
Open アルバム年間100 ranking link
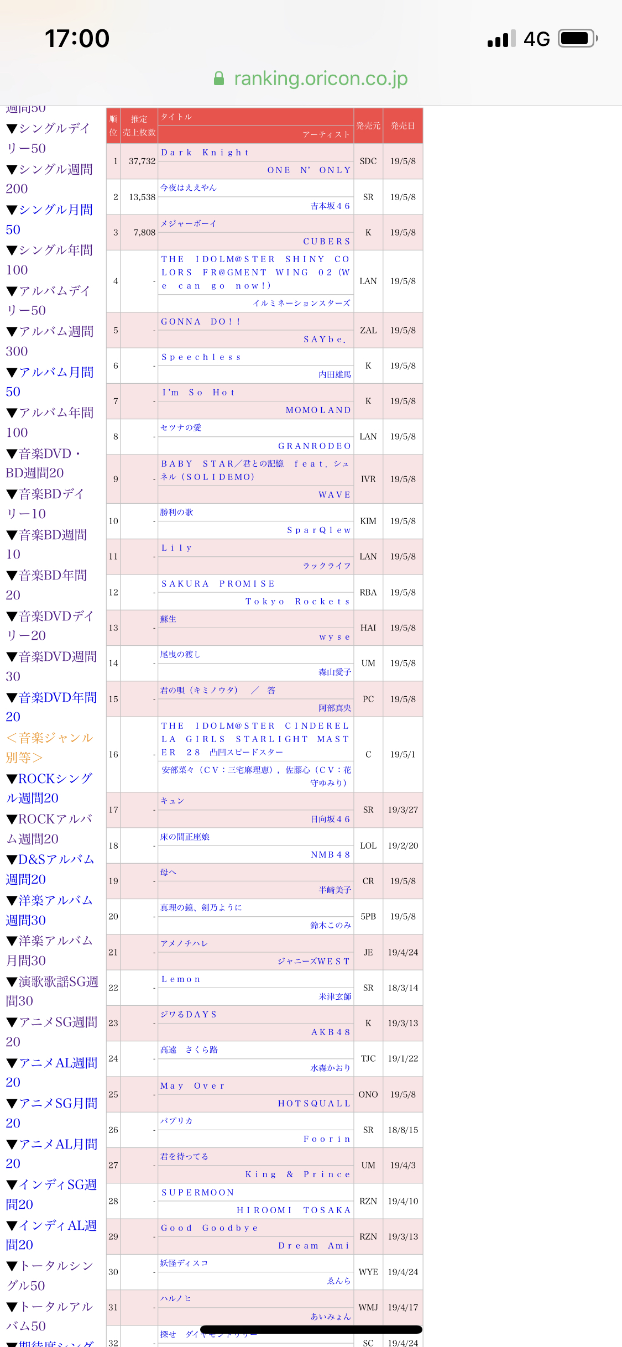(50, 422)
